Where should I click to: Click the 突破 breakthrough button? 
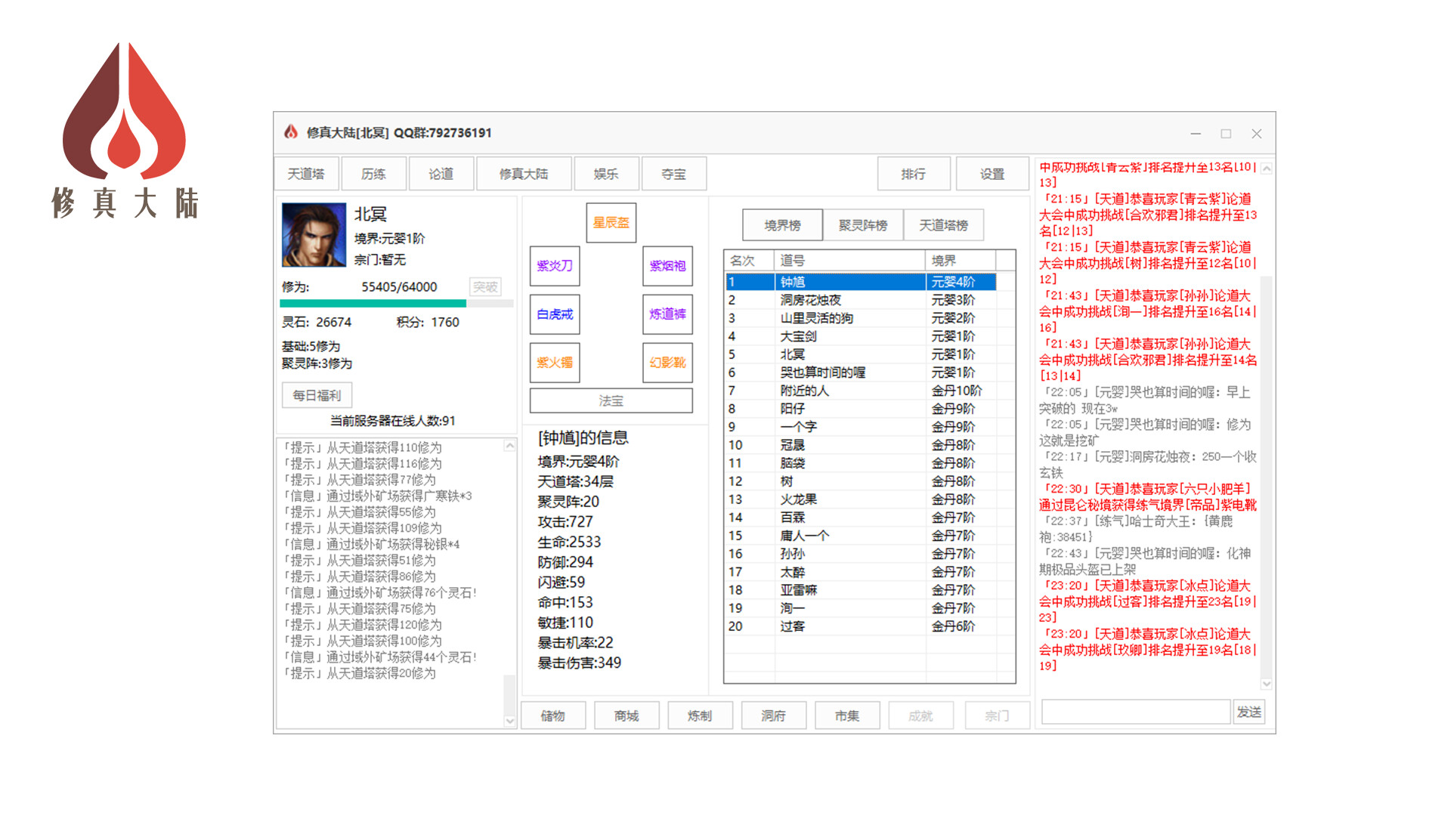pyautogui.click(x=486, y=287)
